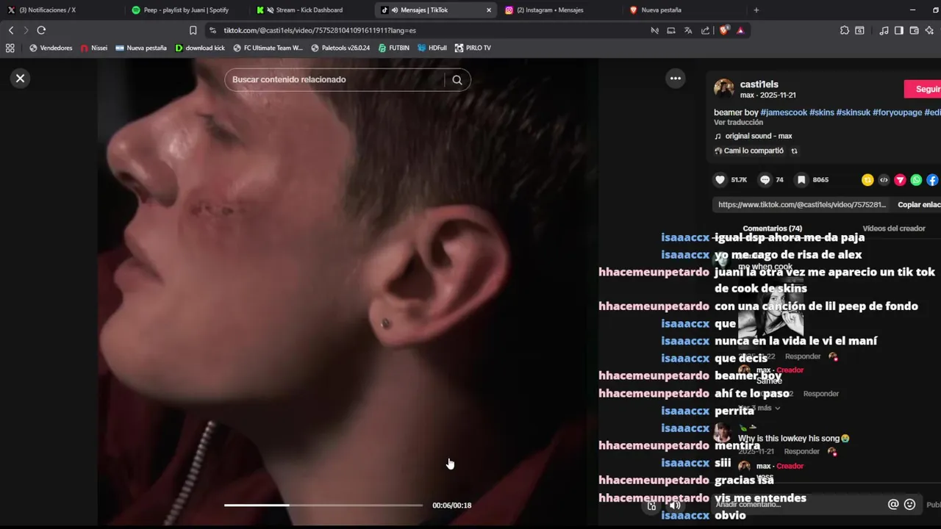This screenshot has width=941, height=529.
Task: Open the emoji picker in comment box
Action: [909, 504]
